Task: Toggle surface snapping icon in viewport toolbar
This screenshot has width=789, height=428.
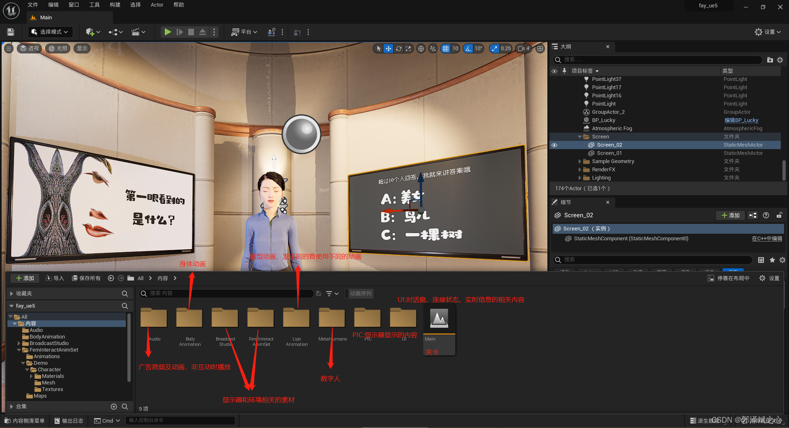Action: (433, 48)
